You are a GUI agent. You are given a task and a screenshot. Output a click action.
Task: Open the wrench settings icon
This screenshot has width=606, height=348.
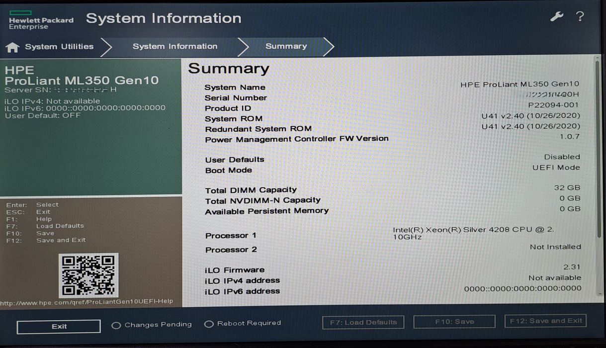[556, 16]
